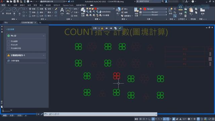Open the lineweight ByLayer dropdown
Screen dimensions: 215x121
(155, 12)
